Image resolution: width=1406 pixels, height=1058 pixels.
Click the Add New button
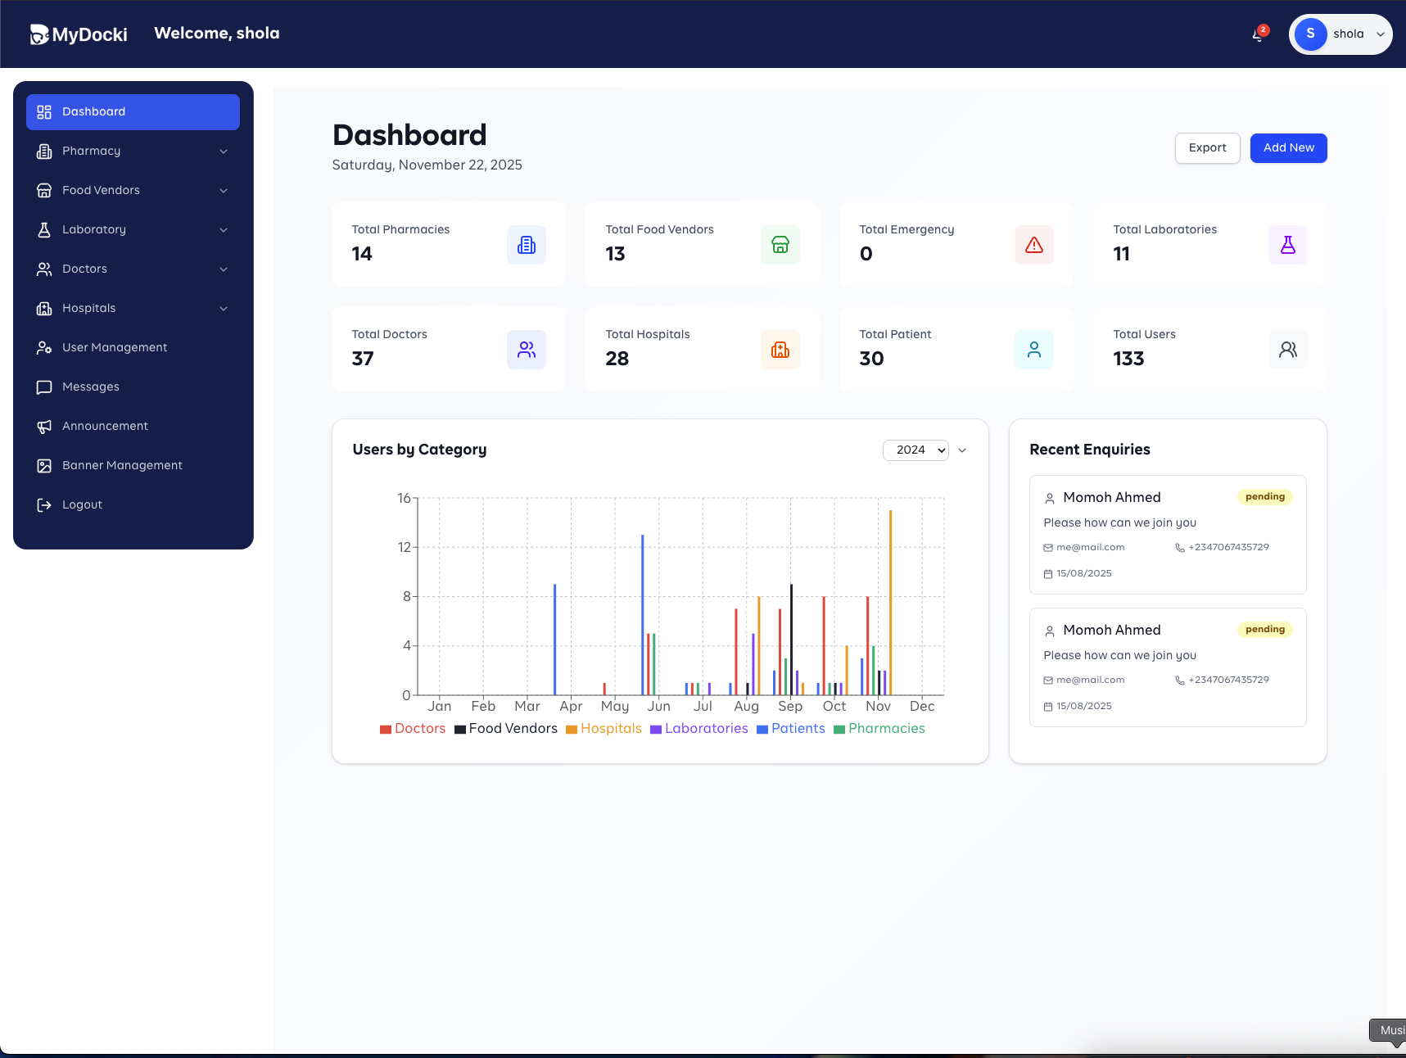coord(1288,147)
